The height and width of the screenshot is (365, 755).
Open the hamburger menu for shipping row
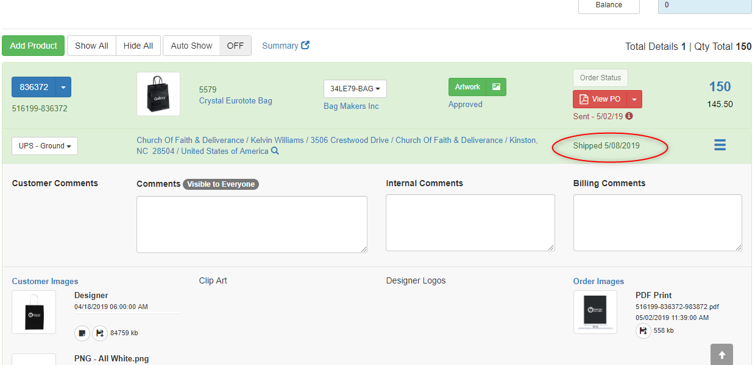click(720, 145)
